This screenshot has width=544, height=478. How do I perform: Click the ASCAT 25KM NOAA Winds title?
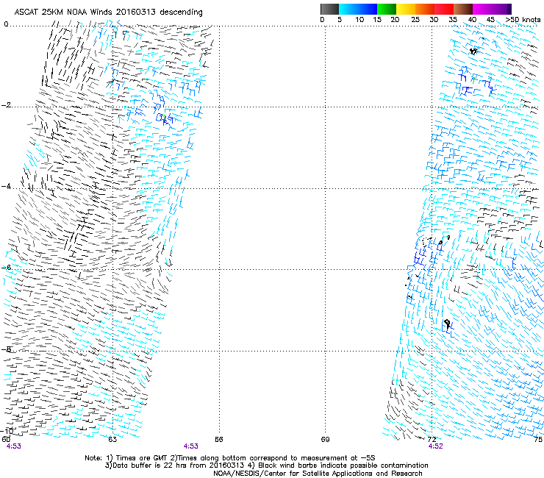point(108,13)
